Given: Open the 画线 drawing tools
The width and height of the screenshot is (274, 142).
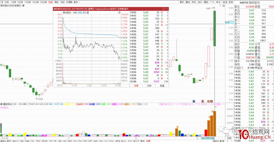Looking at the screenshot, I should [x=206, y=2].
